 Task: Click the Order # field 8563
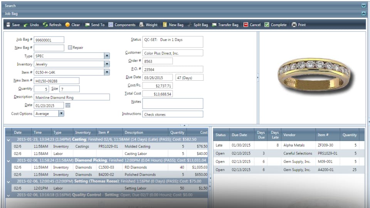(x=157, y=61)
